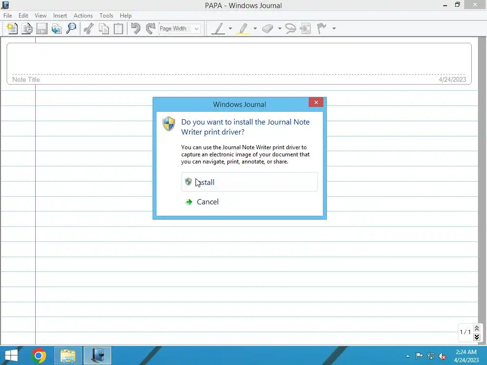Open the Edit menu
Screen dimensions: 487x365
pos(23,16)
